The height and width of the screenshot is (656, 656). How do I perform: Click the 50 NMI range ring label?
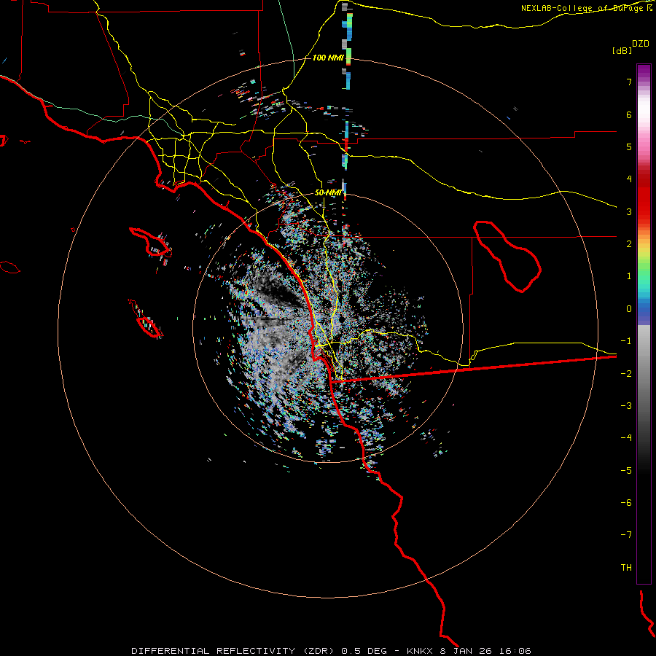327,192
